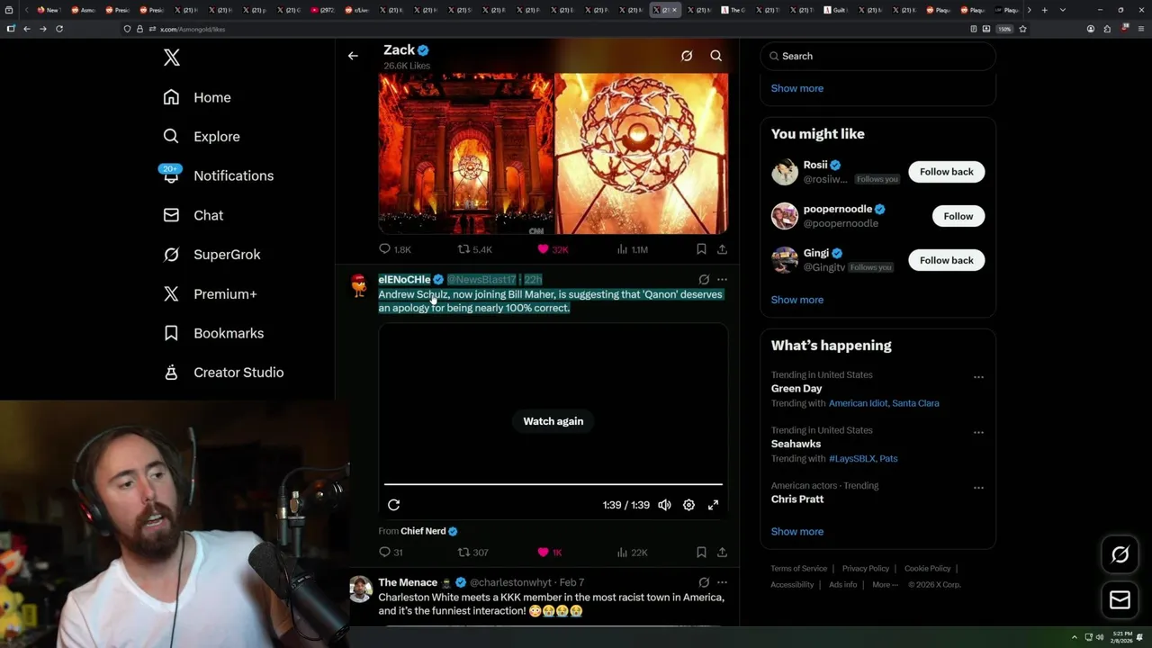Open the floating messages button
The height and width of the screenshot is (648, 1152).
coord(1120,600)
